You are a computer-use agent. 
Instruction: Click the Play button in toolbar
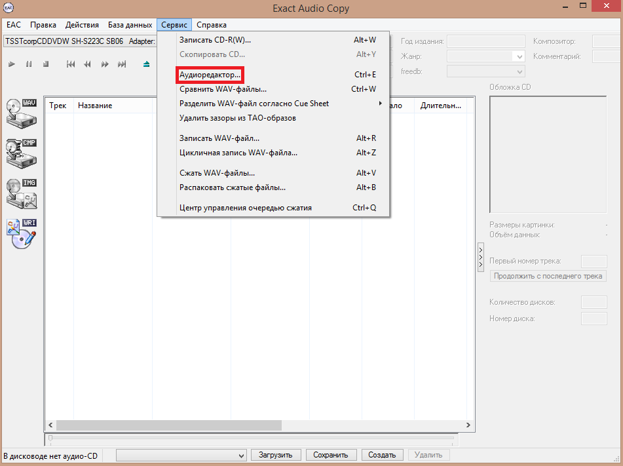point(12,64)
